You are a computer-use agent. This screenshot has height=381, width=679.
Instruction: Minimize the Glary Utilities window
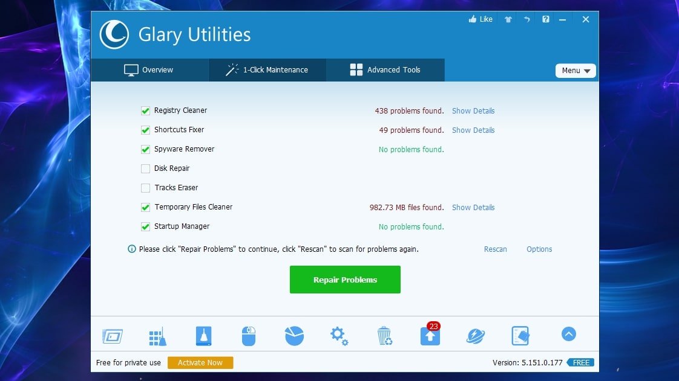pos(563,19)
